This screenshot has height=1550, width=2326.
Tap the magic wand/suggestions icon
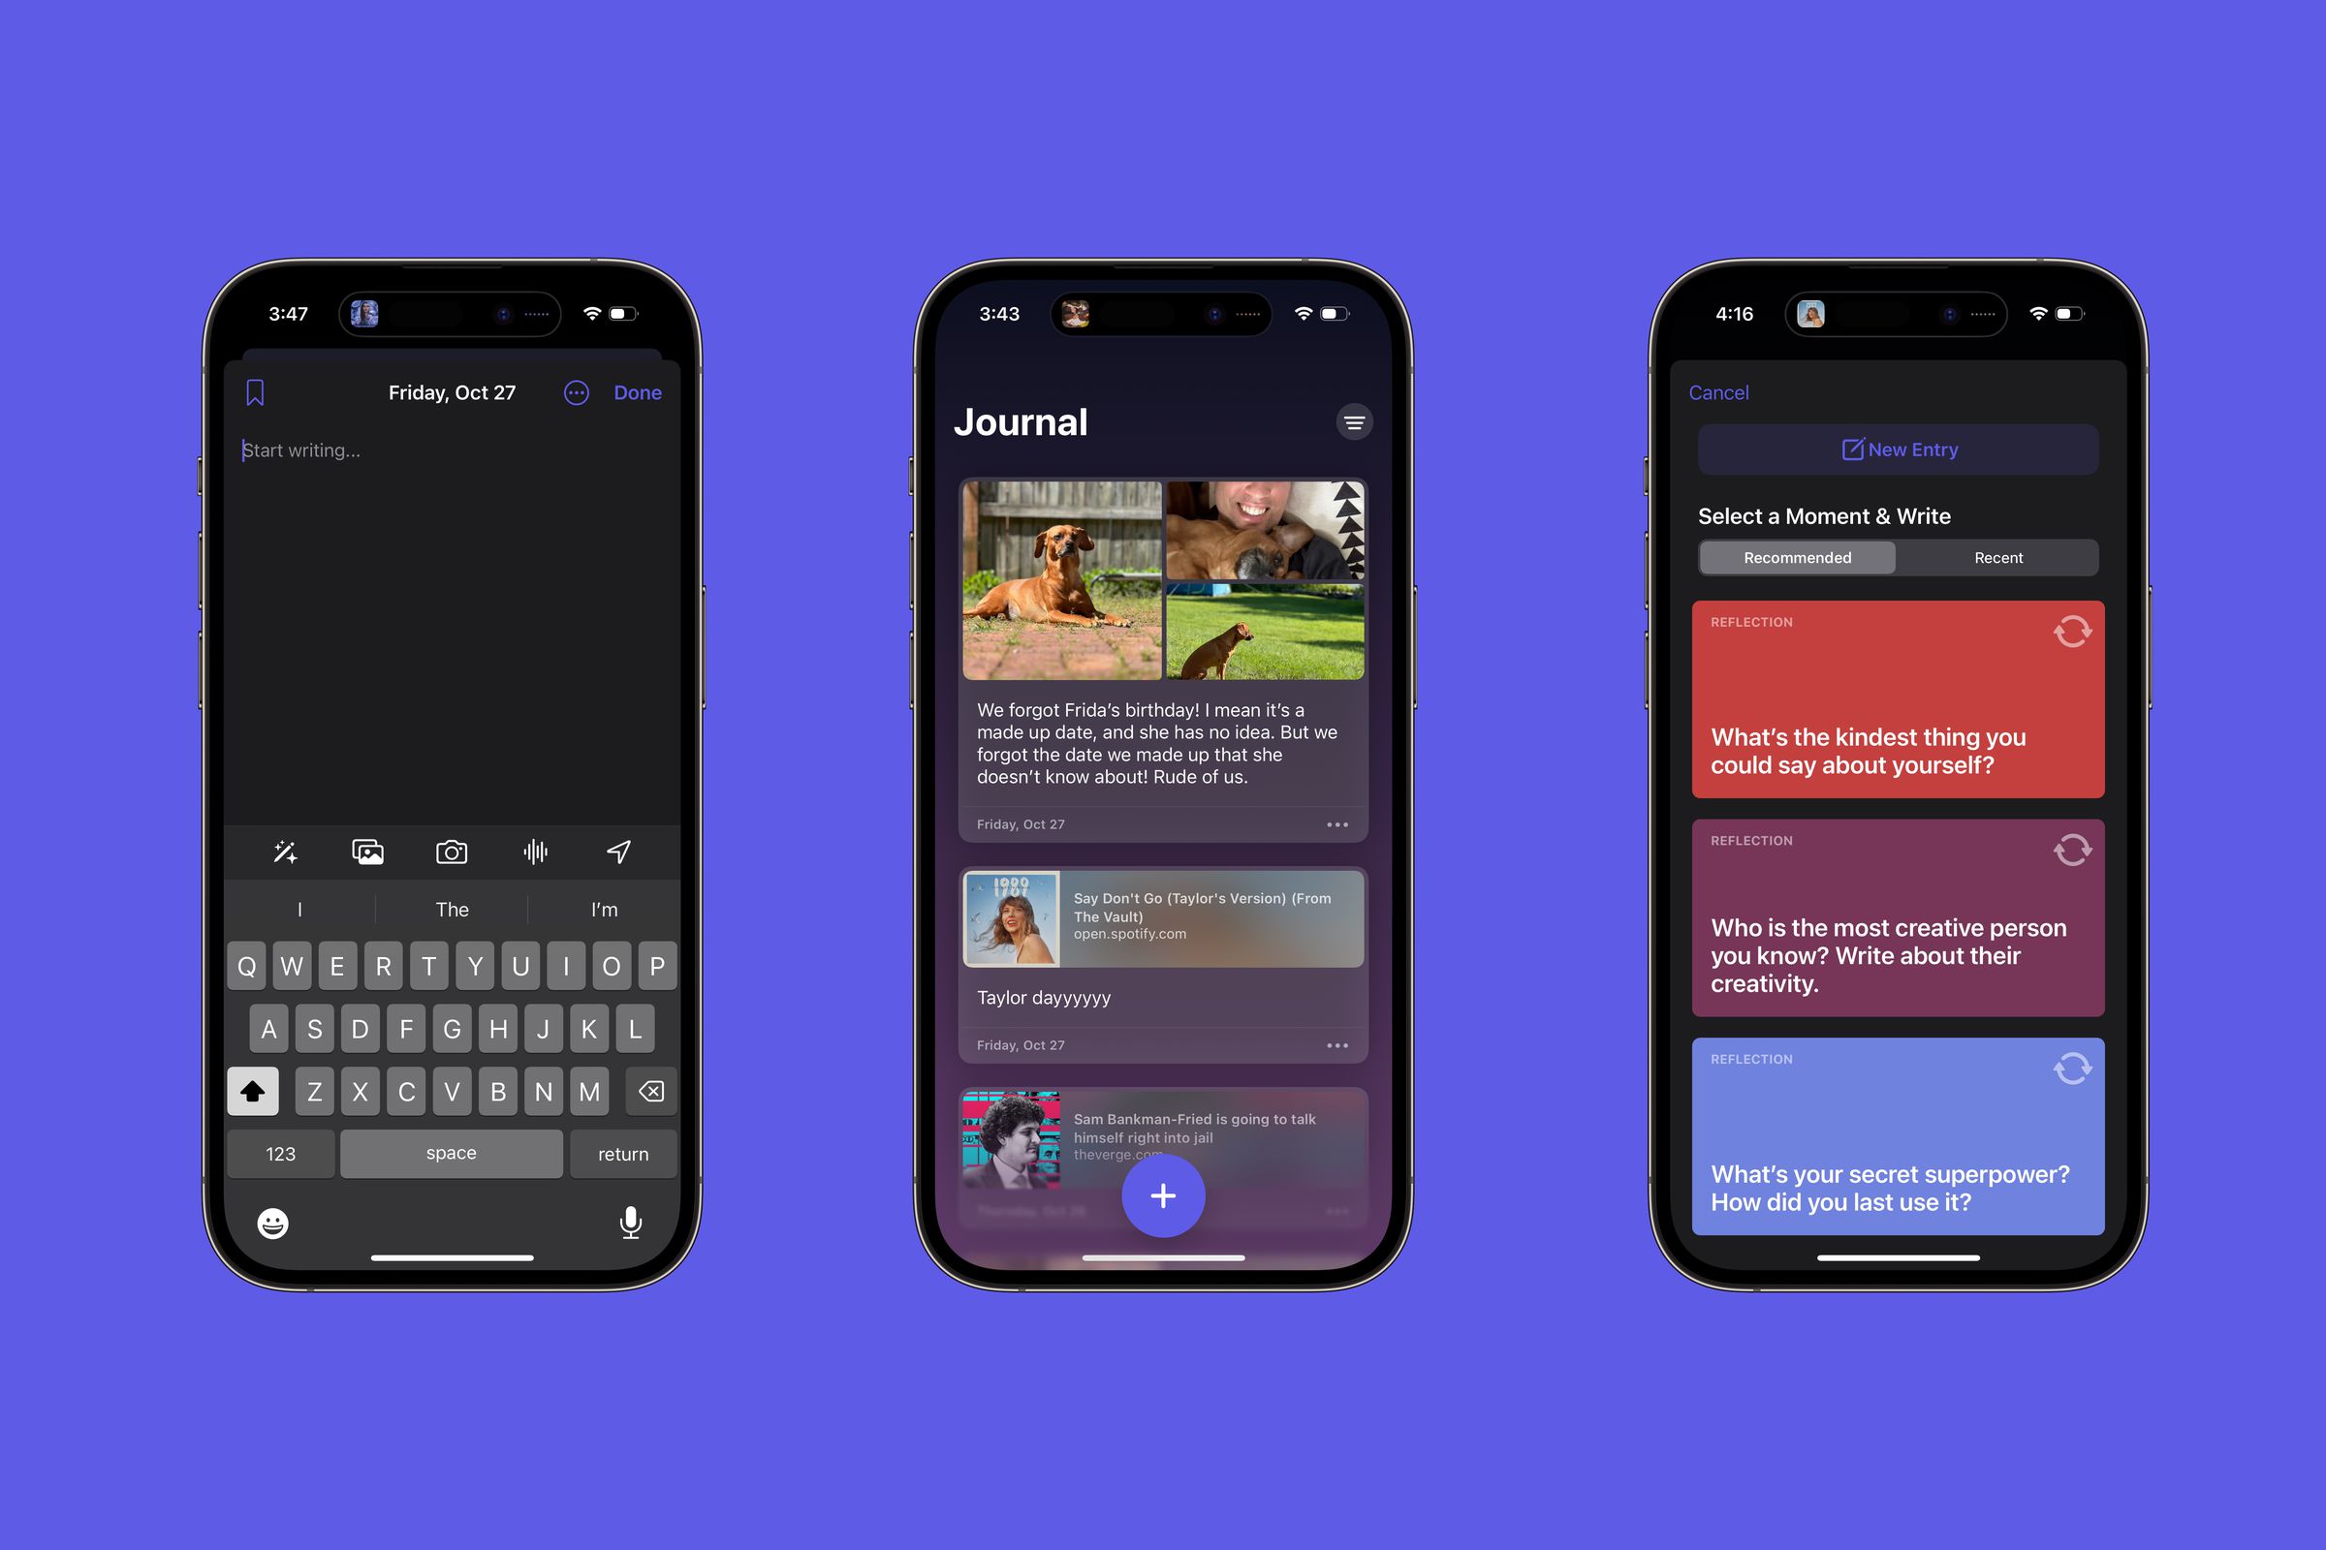coord(282,850)
